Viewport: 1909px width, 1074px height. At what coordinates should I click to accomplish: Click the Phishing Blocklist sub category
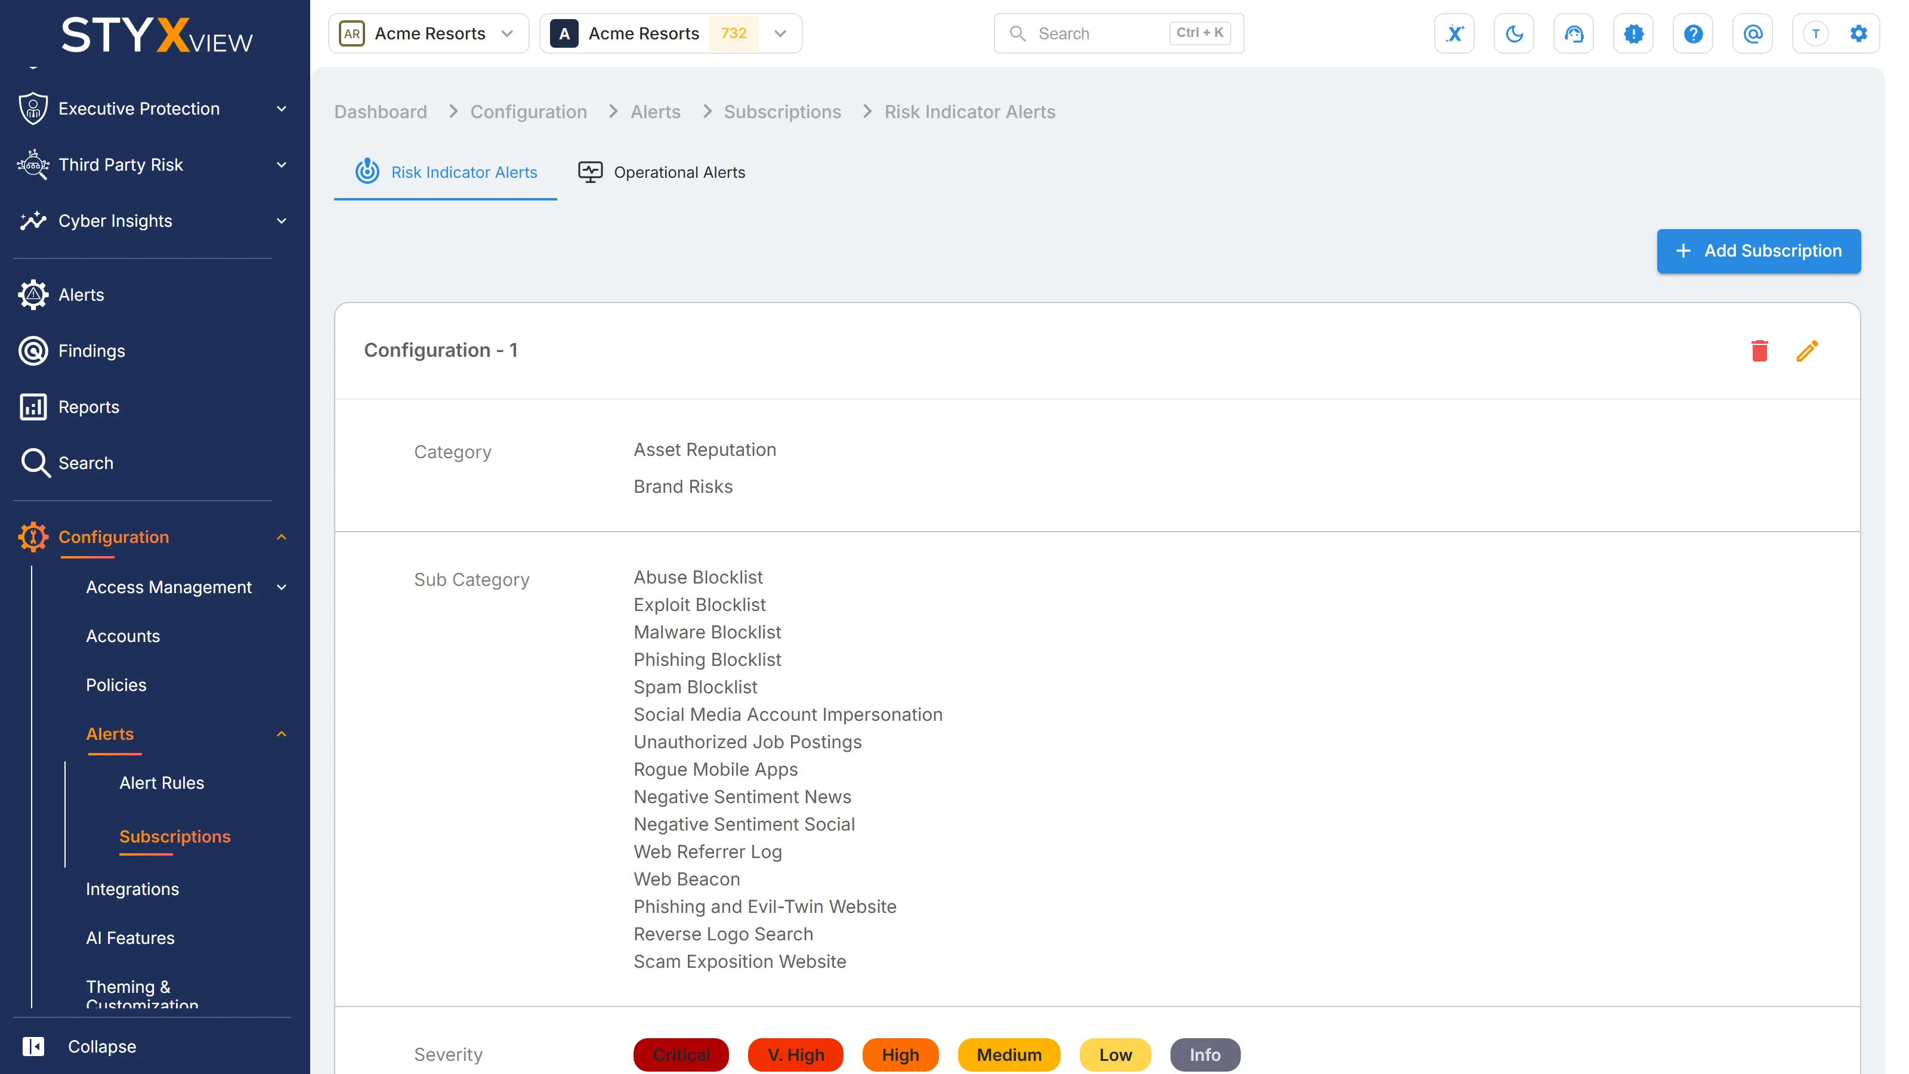707,659
